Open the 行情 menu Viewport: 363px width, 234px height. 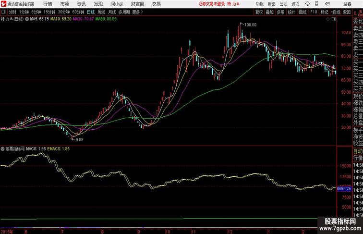[x=48, y=4]
